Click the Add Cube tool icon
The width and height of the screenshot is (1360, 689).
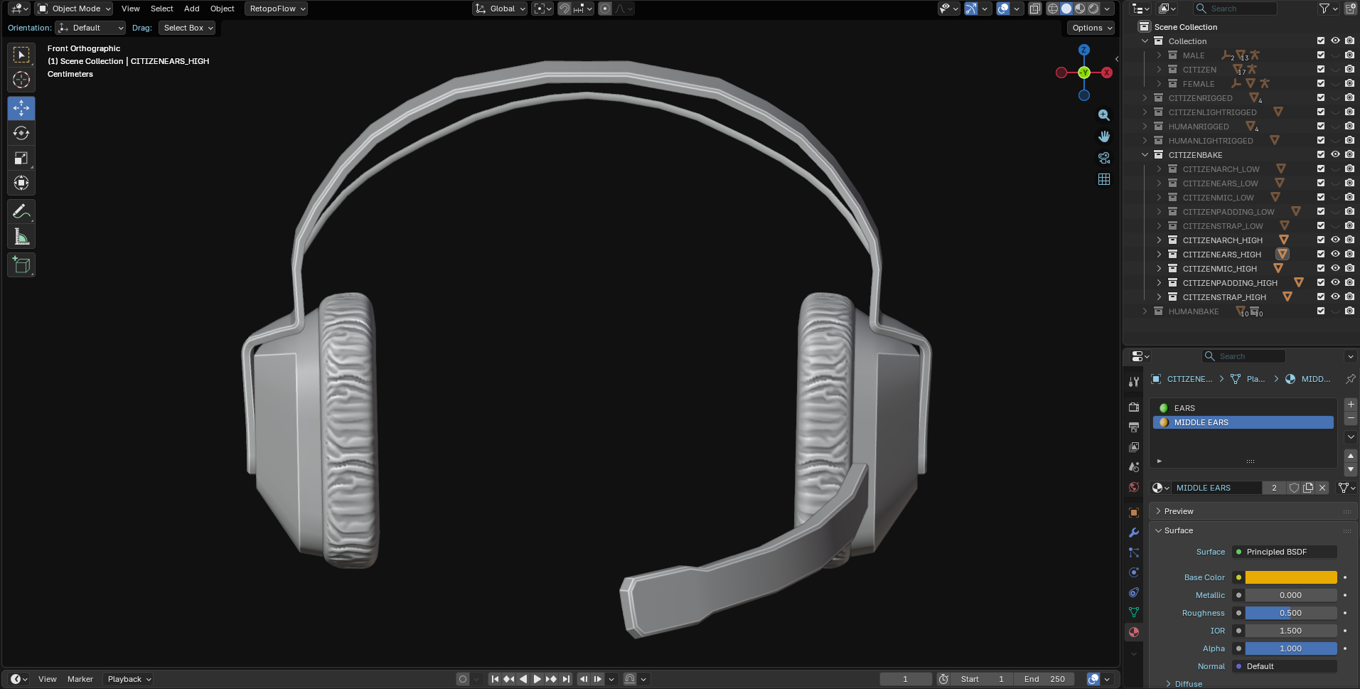[x=21, y=265]
